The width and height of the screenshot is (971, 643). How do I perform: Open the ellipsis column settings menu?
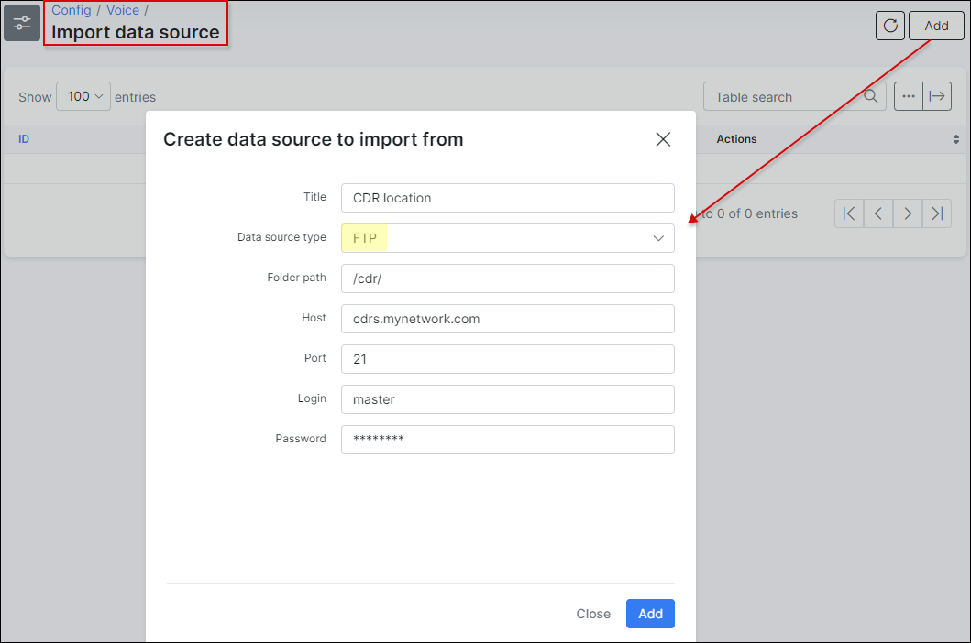908,95
